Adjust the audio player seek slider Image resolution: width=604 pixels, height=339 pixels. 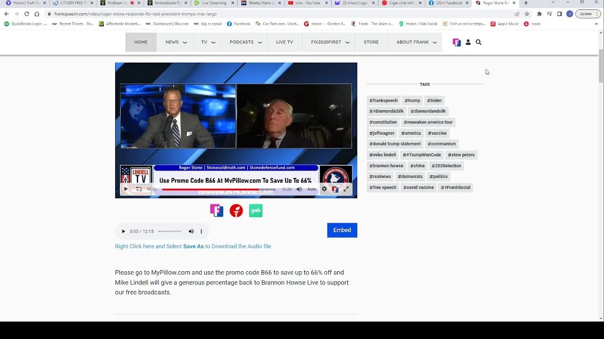pyautogui.click(x=170, y=231)
